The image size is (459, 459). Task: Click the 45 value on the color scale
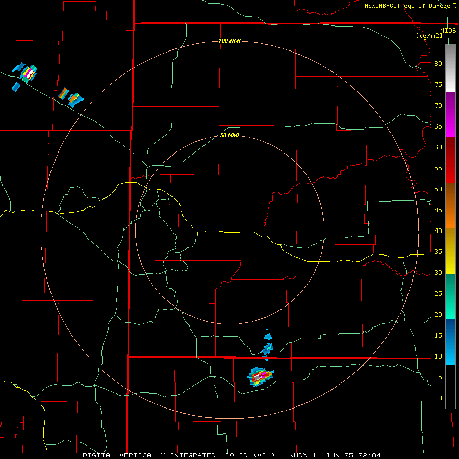point(438,210)
